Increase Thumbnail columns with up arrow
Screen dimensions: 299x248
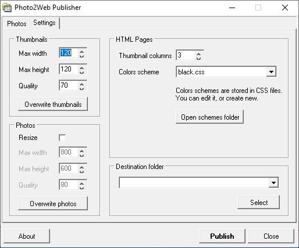198,53
